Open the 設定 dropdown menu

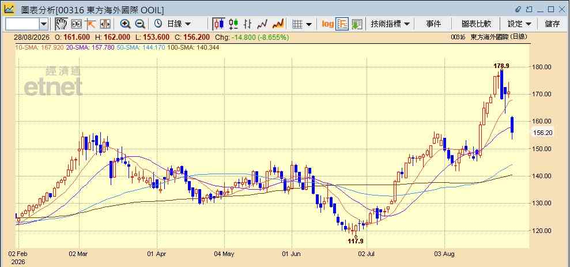coord(519,24)
